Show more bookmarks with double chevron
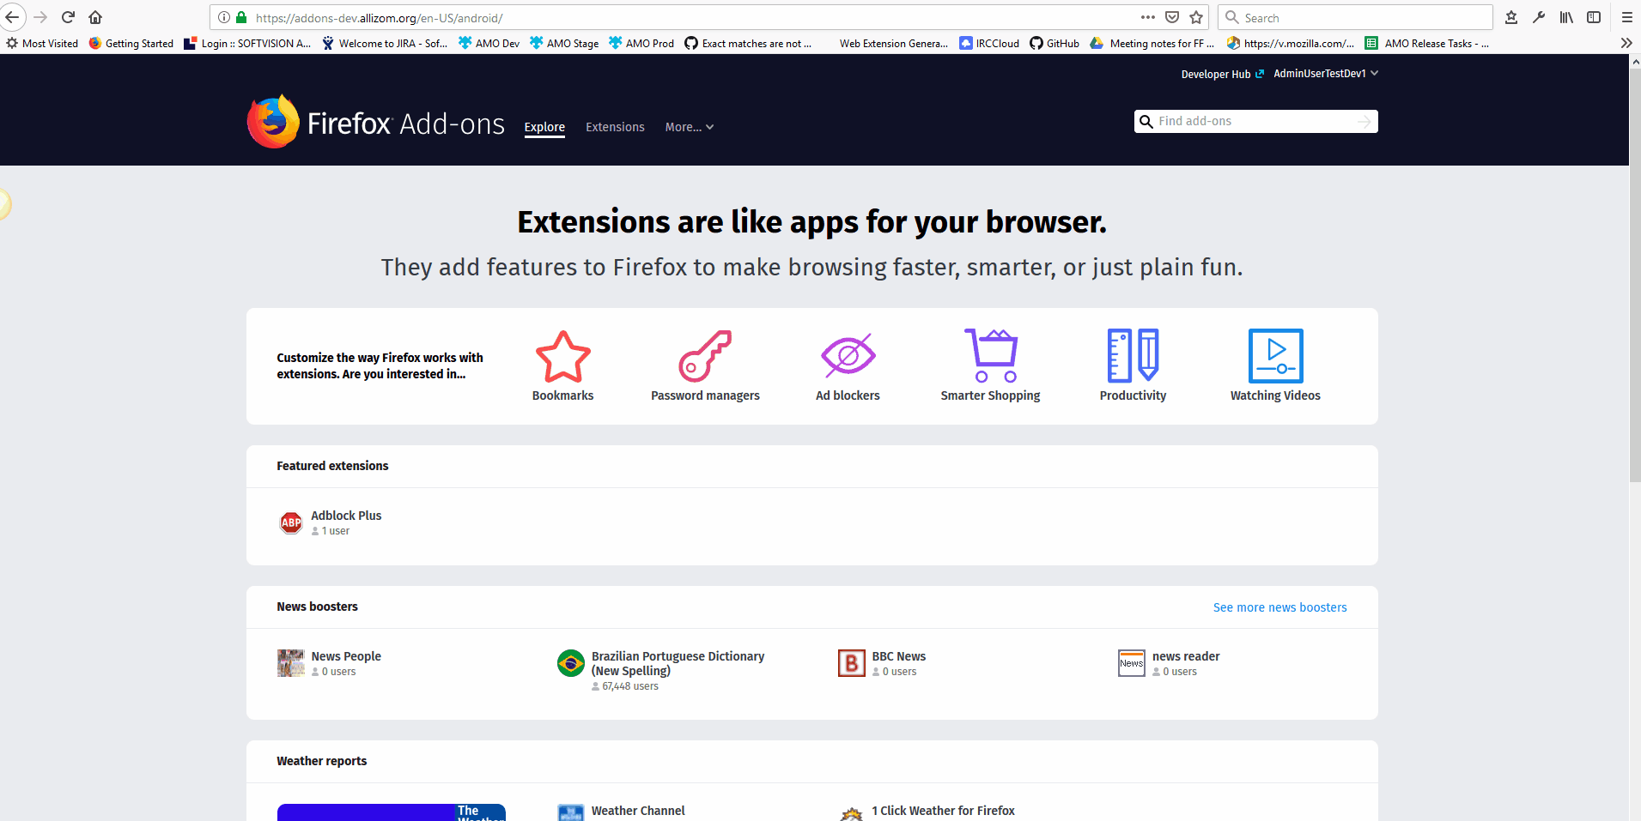The image size is (1641, 821). tap(1626, 43)
